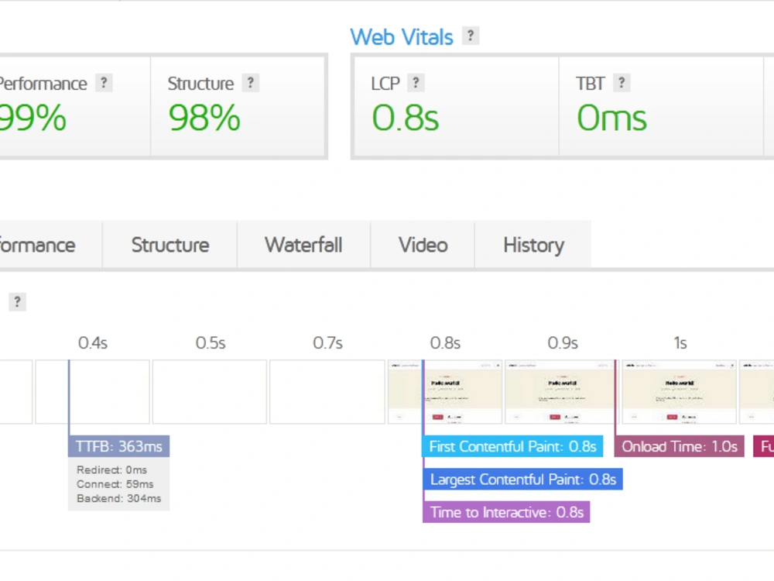Click the 0.4s timeline label
774x581 pixels.
point(93,343)
